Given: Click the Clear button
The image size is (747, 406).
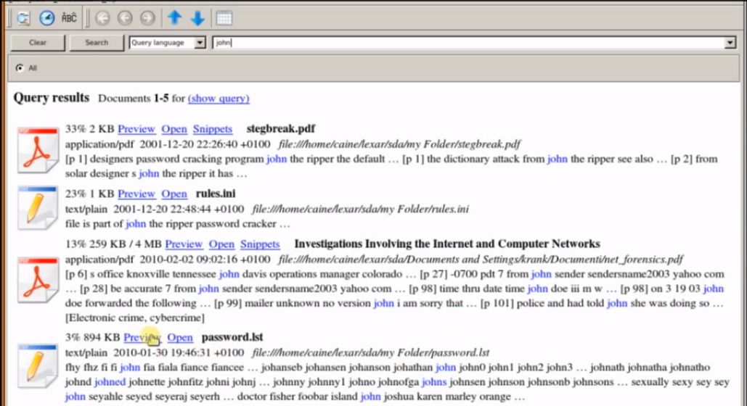Looking at the screenshot, I should coord(38,42).
